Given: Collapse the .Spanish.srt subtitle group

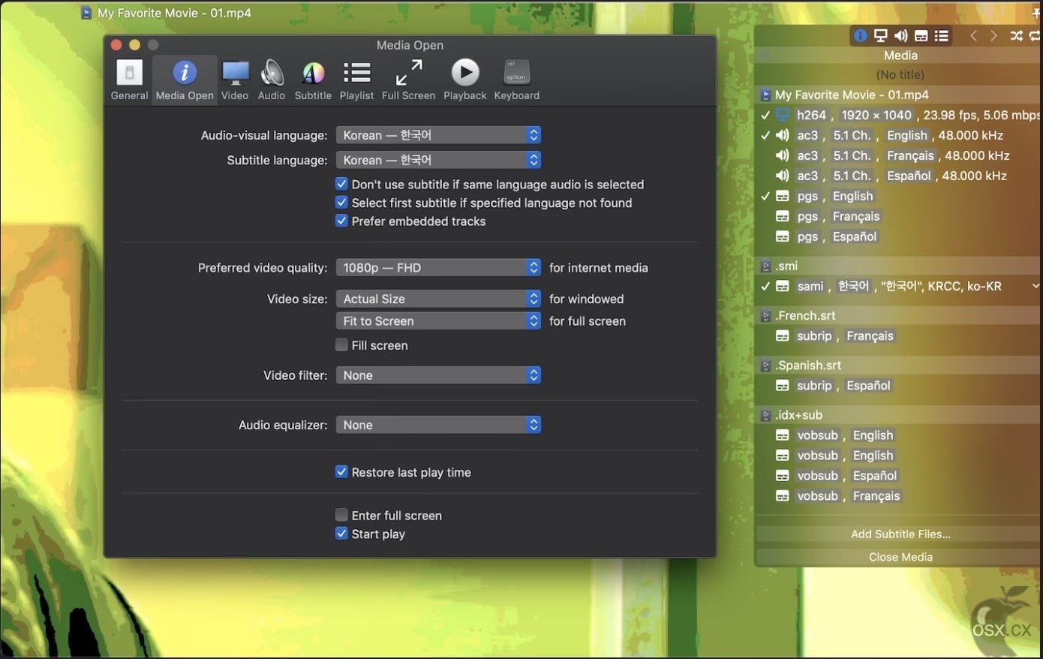Looking at the screenshot, I should tap(765, 365).
